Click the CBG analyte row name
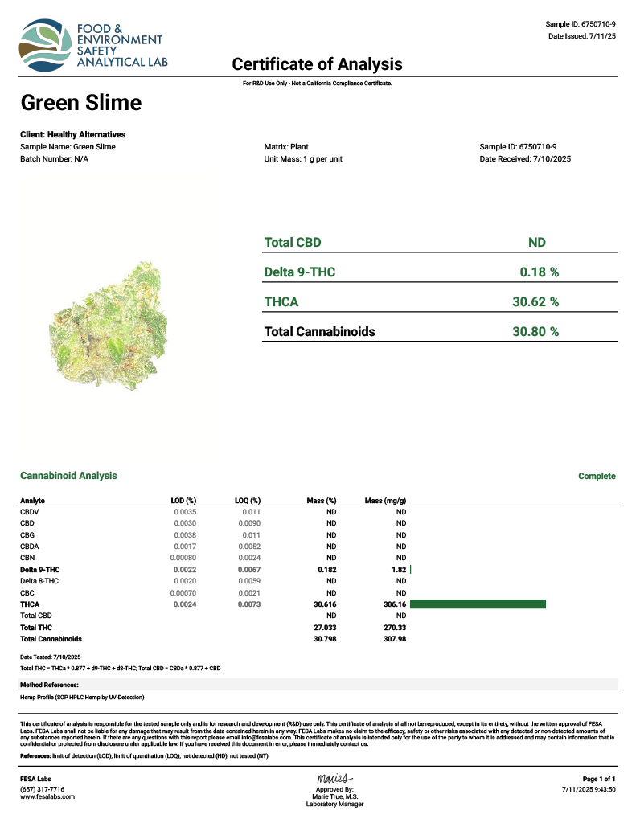The image size is (636, 823). (x=27, y=534)
